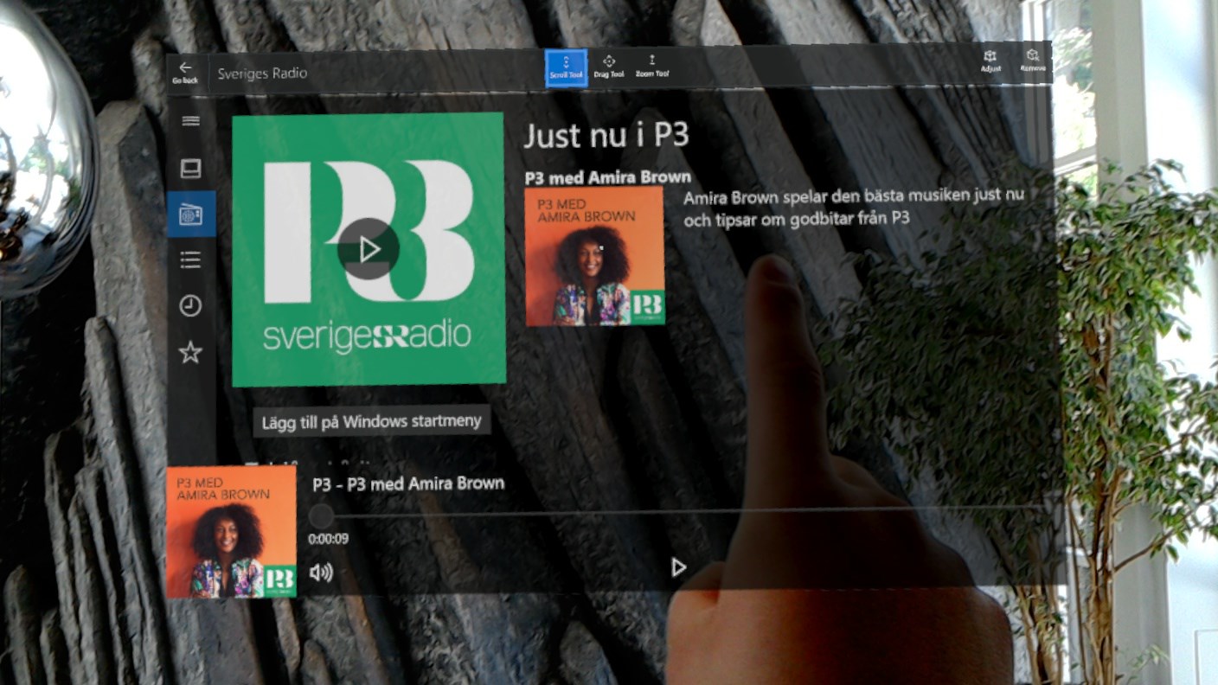
Task: Open the 'P3 med Amira Brown' heading link
Action: pos(608,177)
